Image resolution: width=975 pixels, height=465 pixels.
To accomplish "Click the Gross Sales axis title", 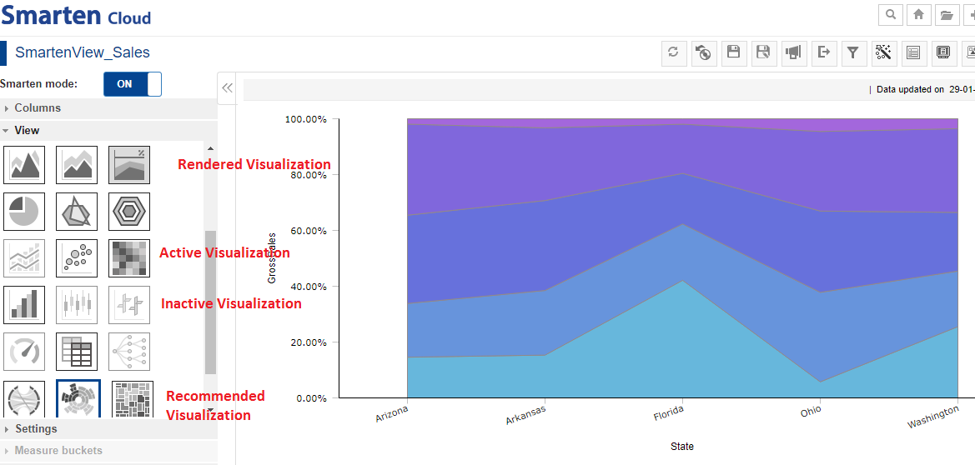I will tap(272, 258).
